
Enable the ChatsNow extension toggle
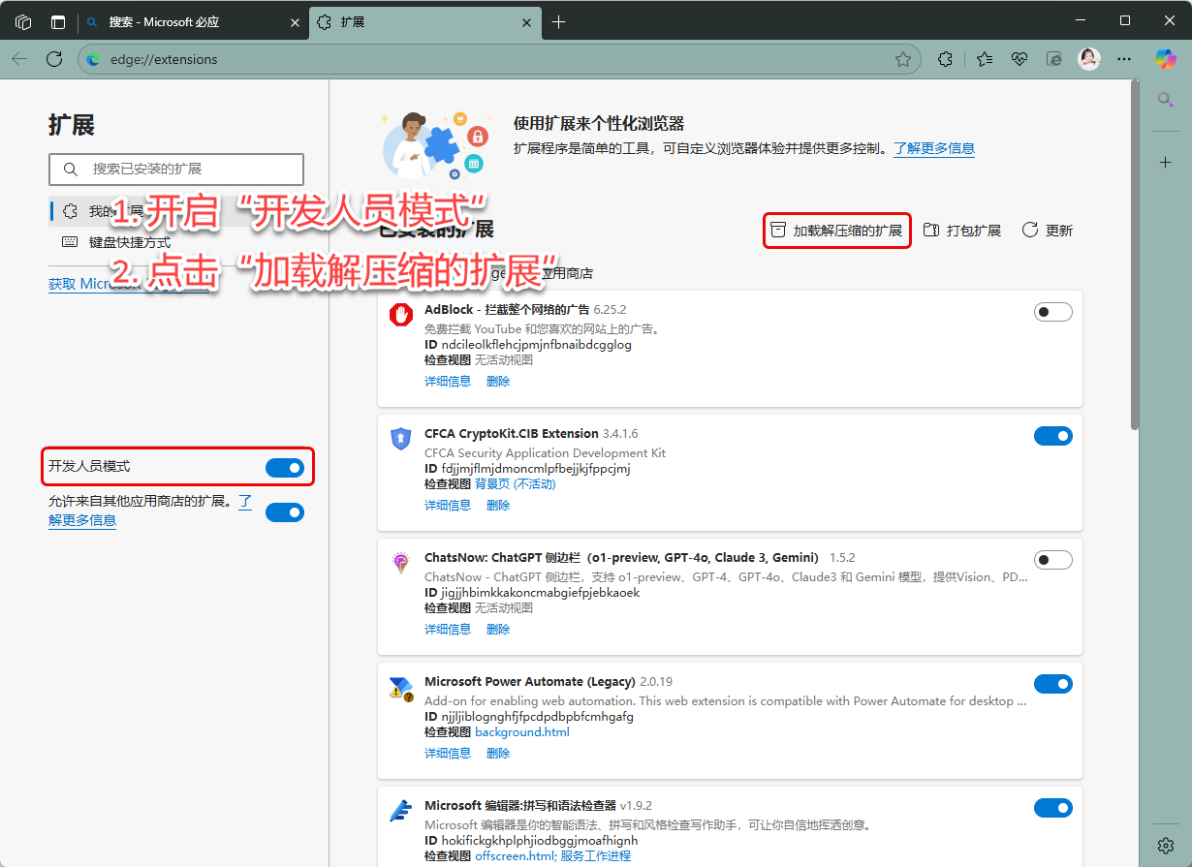(x=1053, y=560)
